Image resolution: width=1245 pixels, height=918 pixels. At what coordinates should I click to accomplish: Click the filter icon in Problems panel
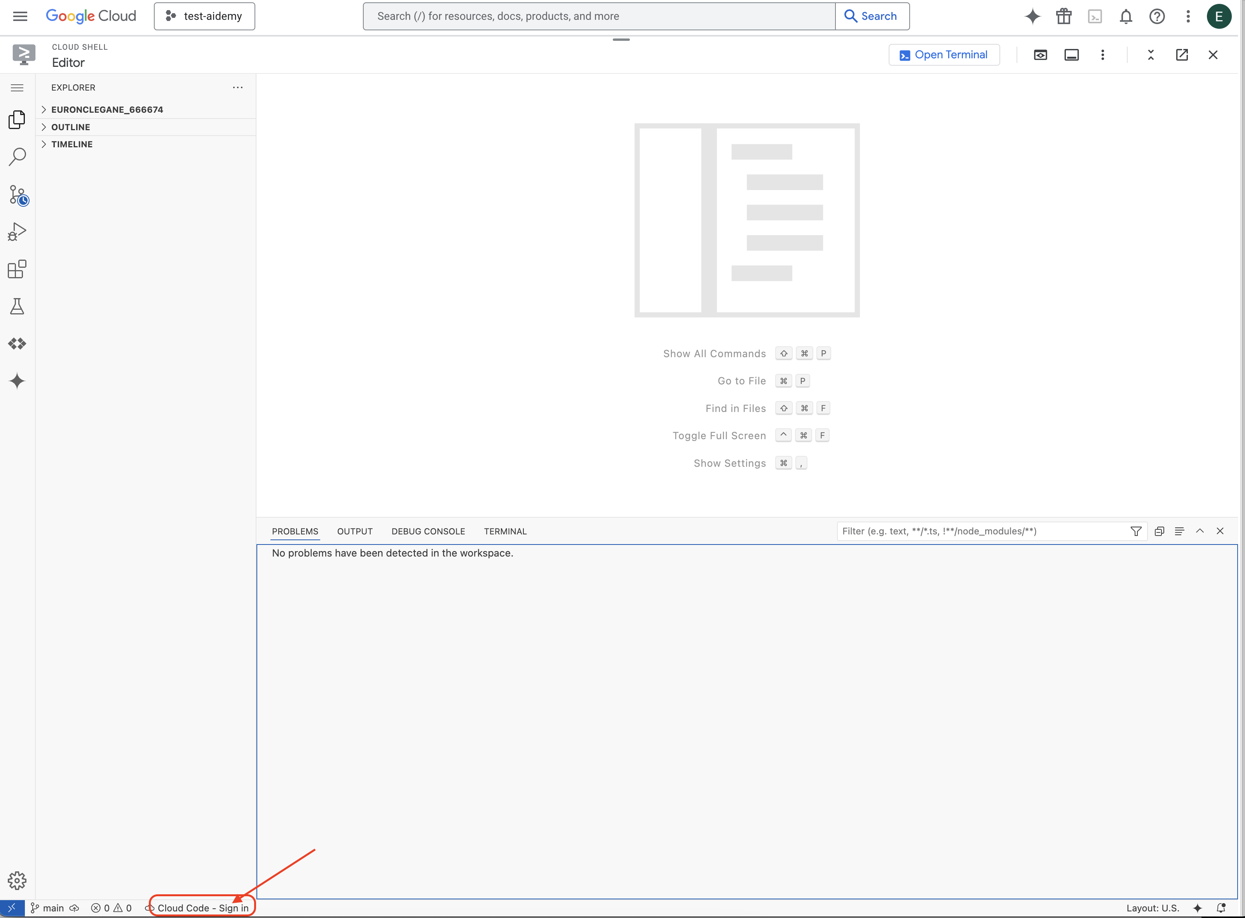coord(1137,531)
